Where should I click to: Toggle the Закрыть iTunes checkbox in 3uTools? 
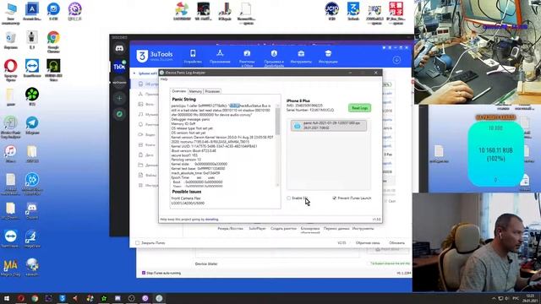(138, 243)
